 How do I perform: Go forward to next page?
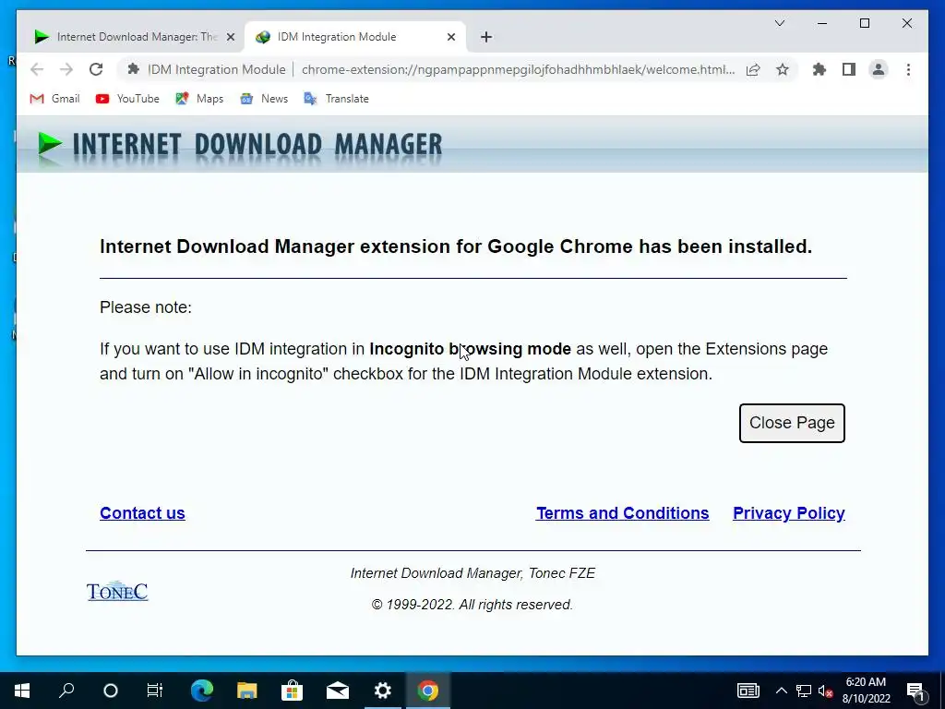pyautogui.click(x=66, y=69)
